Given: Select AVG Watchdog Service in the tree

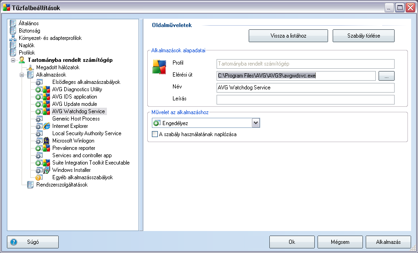Looking at the screenshot, I should [x=78, y=111].
